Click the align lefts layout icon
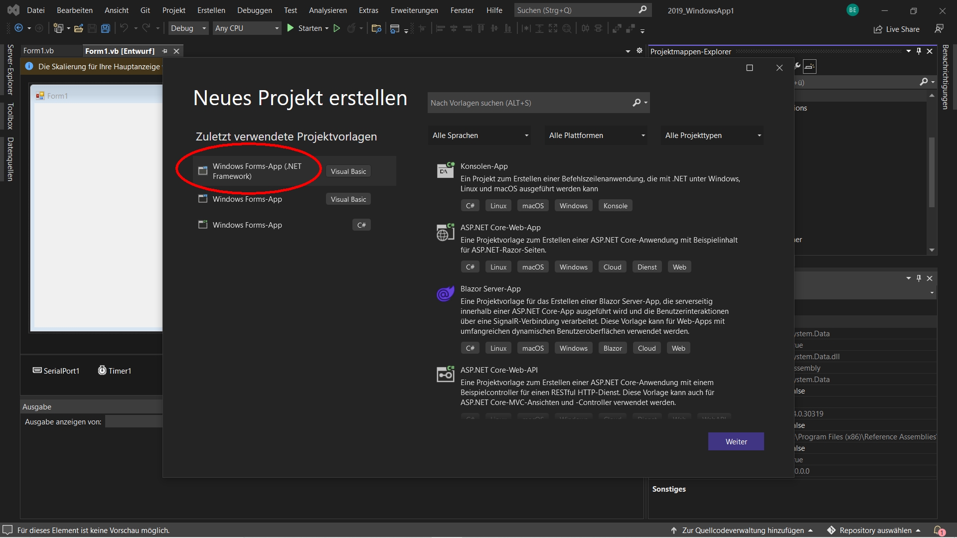Viewport: 957px width, 538px height. click(x=440, y=28)
